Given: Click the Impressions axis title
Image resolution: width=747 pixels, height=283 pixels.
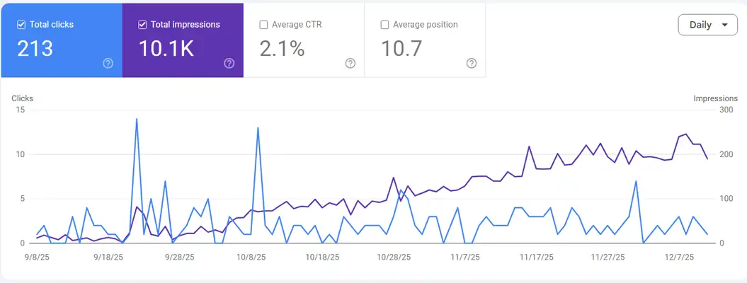Looking at the screenshot, I should coord(715,98).
